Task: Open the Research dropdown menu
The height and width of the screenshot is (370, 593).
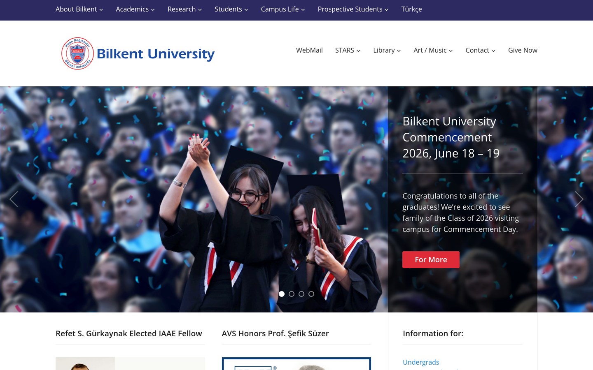Action: [184, 9]
